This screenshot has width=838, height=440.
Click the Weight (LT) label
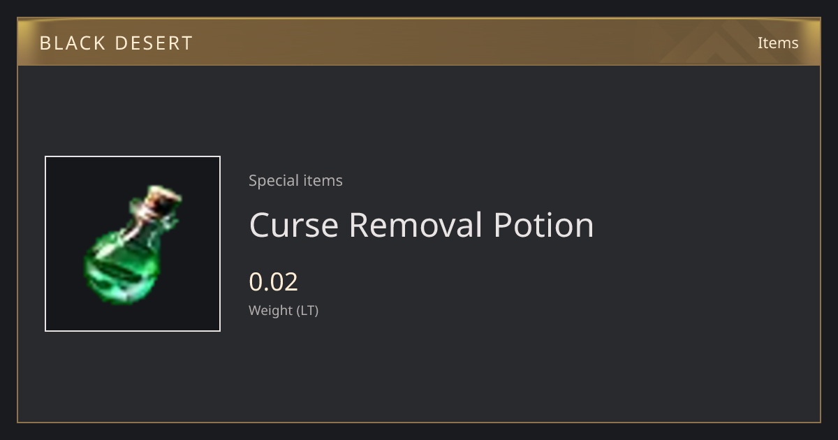pyautogui.click(x=284, y=310)
